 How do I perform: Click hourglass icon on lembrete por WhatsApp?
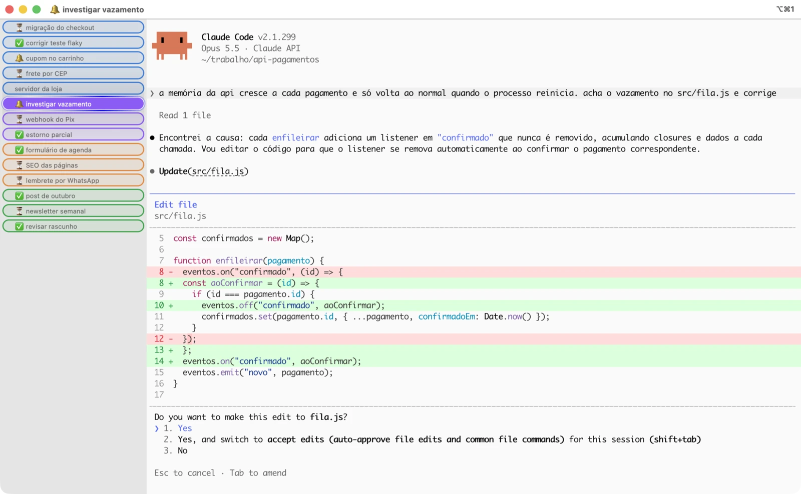[x=20, y=180]
